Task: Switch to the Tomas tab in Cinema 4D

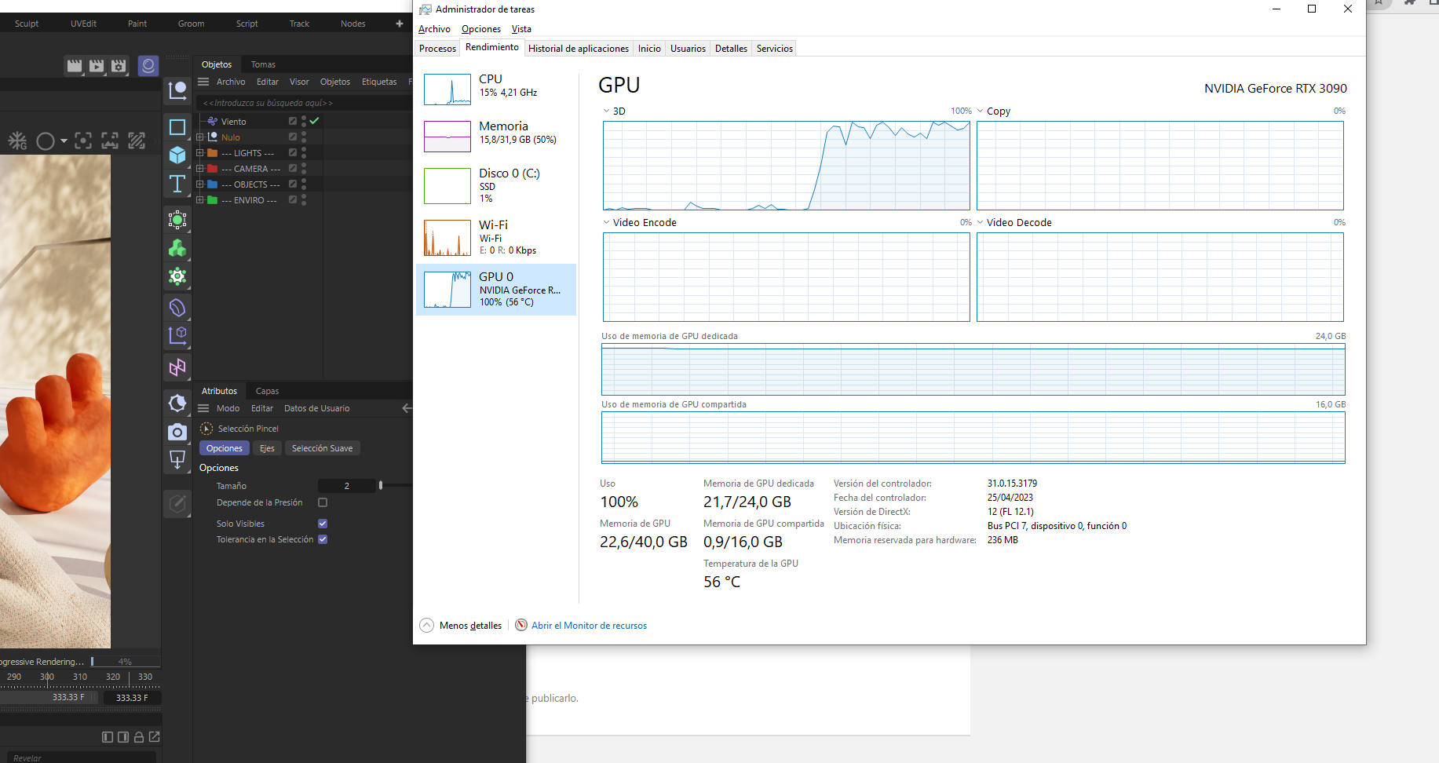Action: pos(263,64)
